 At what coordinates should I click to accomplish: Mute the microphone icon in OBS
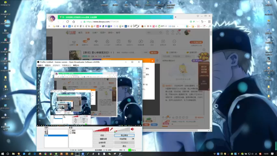point(111,129)
